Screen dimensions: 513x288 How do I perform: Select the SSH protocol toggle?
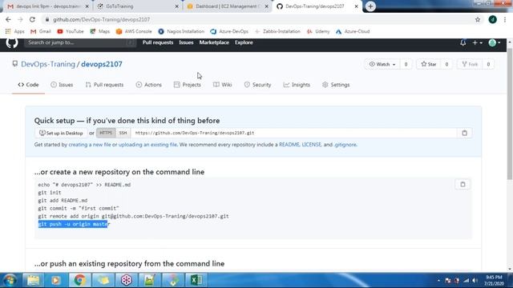tap(123, 133)
